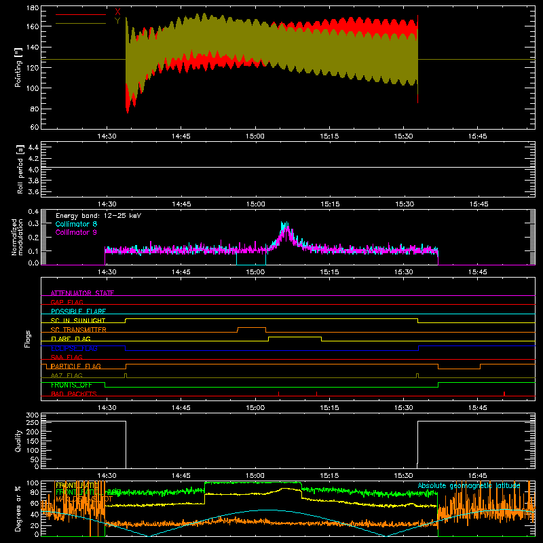Click the bad-packets tick after 15:45
Screen dimensions: 543x543
tap(504, 394)
